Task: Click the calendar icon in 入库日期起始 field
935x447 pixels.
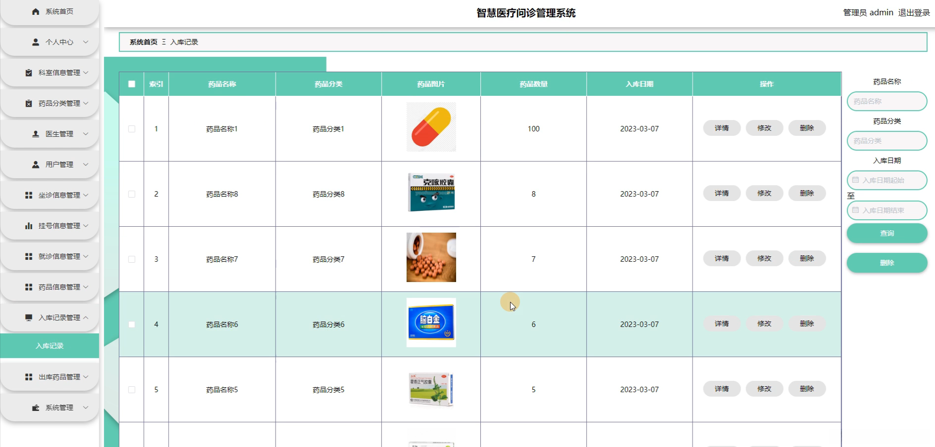Action: point(855,180)
